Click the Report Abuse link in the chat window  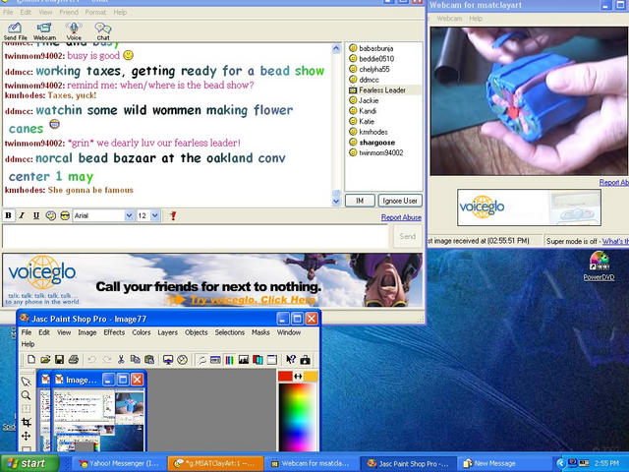[x=401, y=217]
